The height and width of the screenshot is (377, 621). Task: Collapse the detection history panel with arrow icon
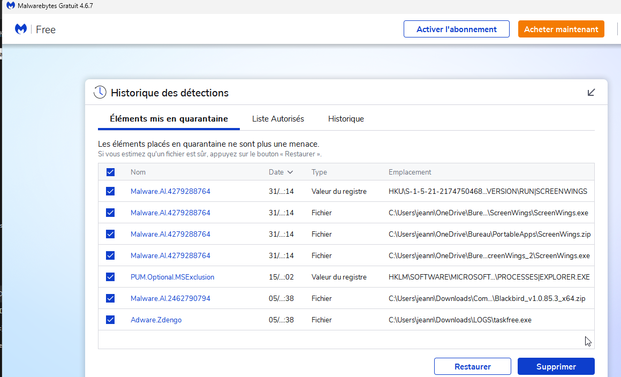(591, 93)
